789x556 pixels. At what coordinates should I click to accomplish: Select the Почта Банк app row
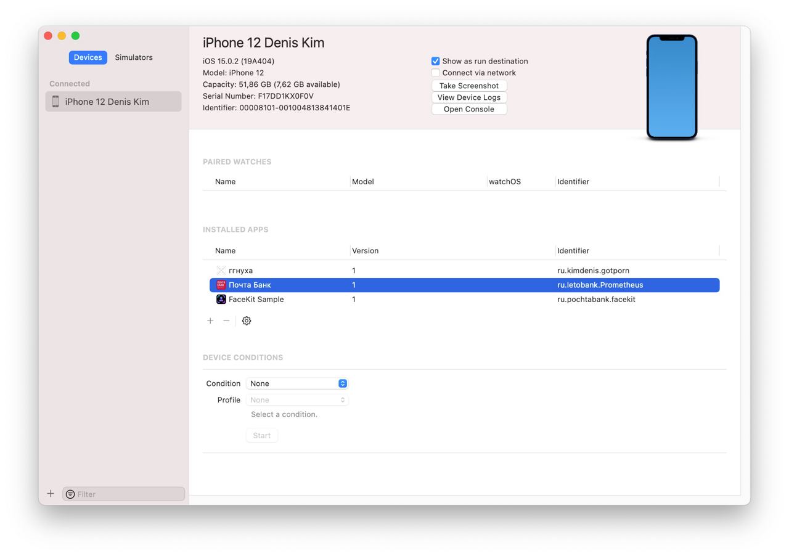(464, 285)
